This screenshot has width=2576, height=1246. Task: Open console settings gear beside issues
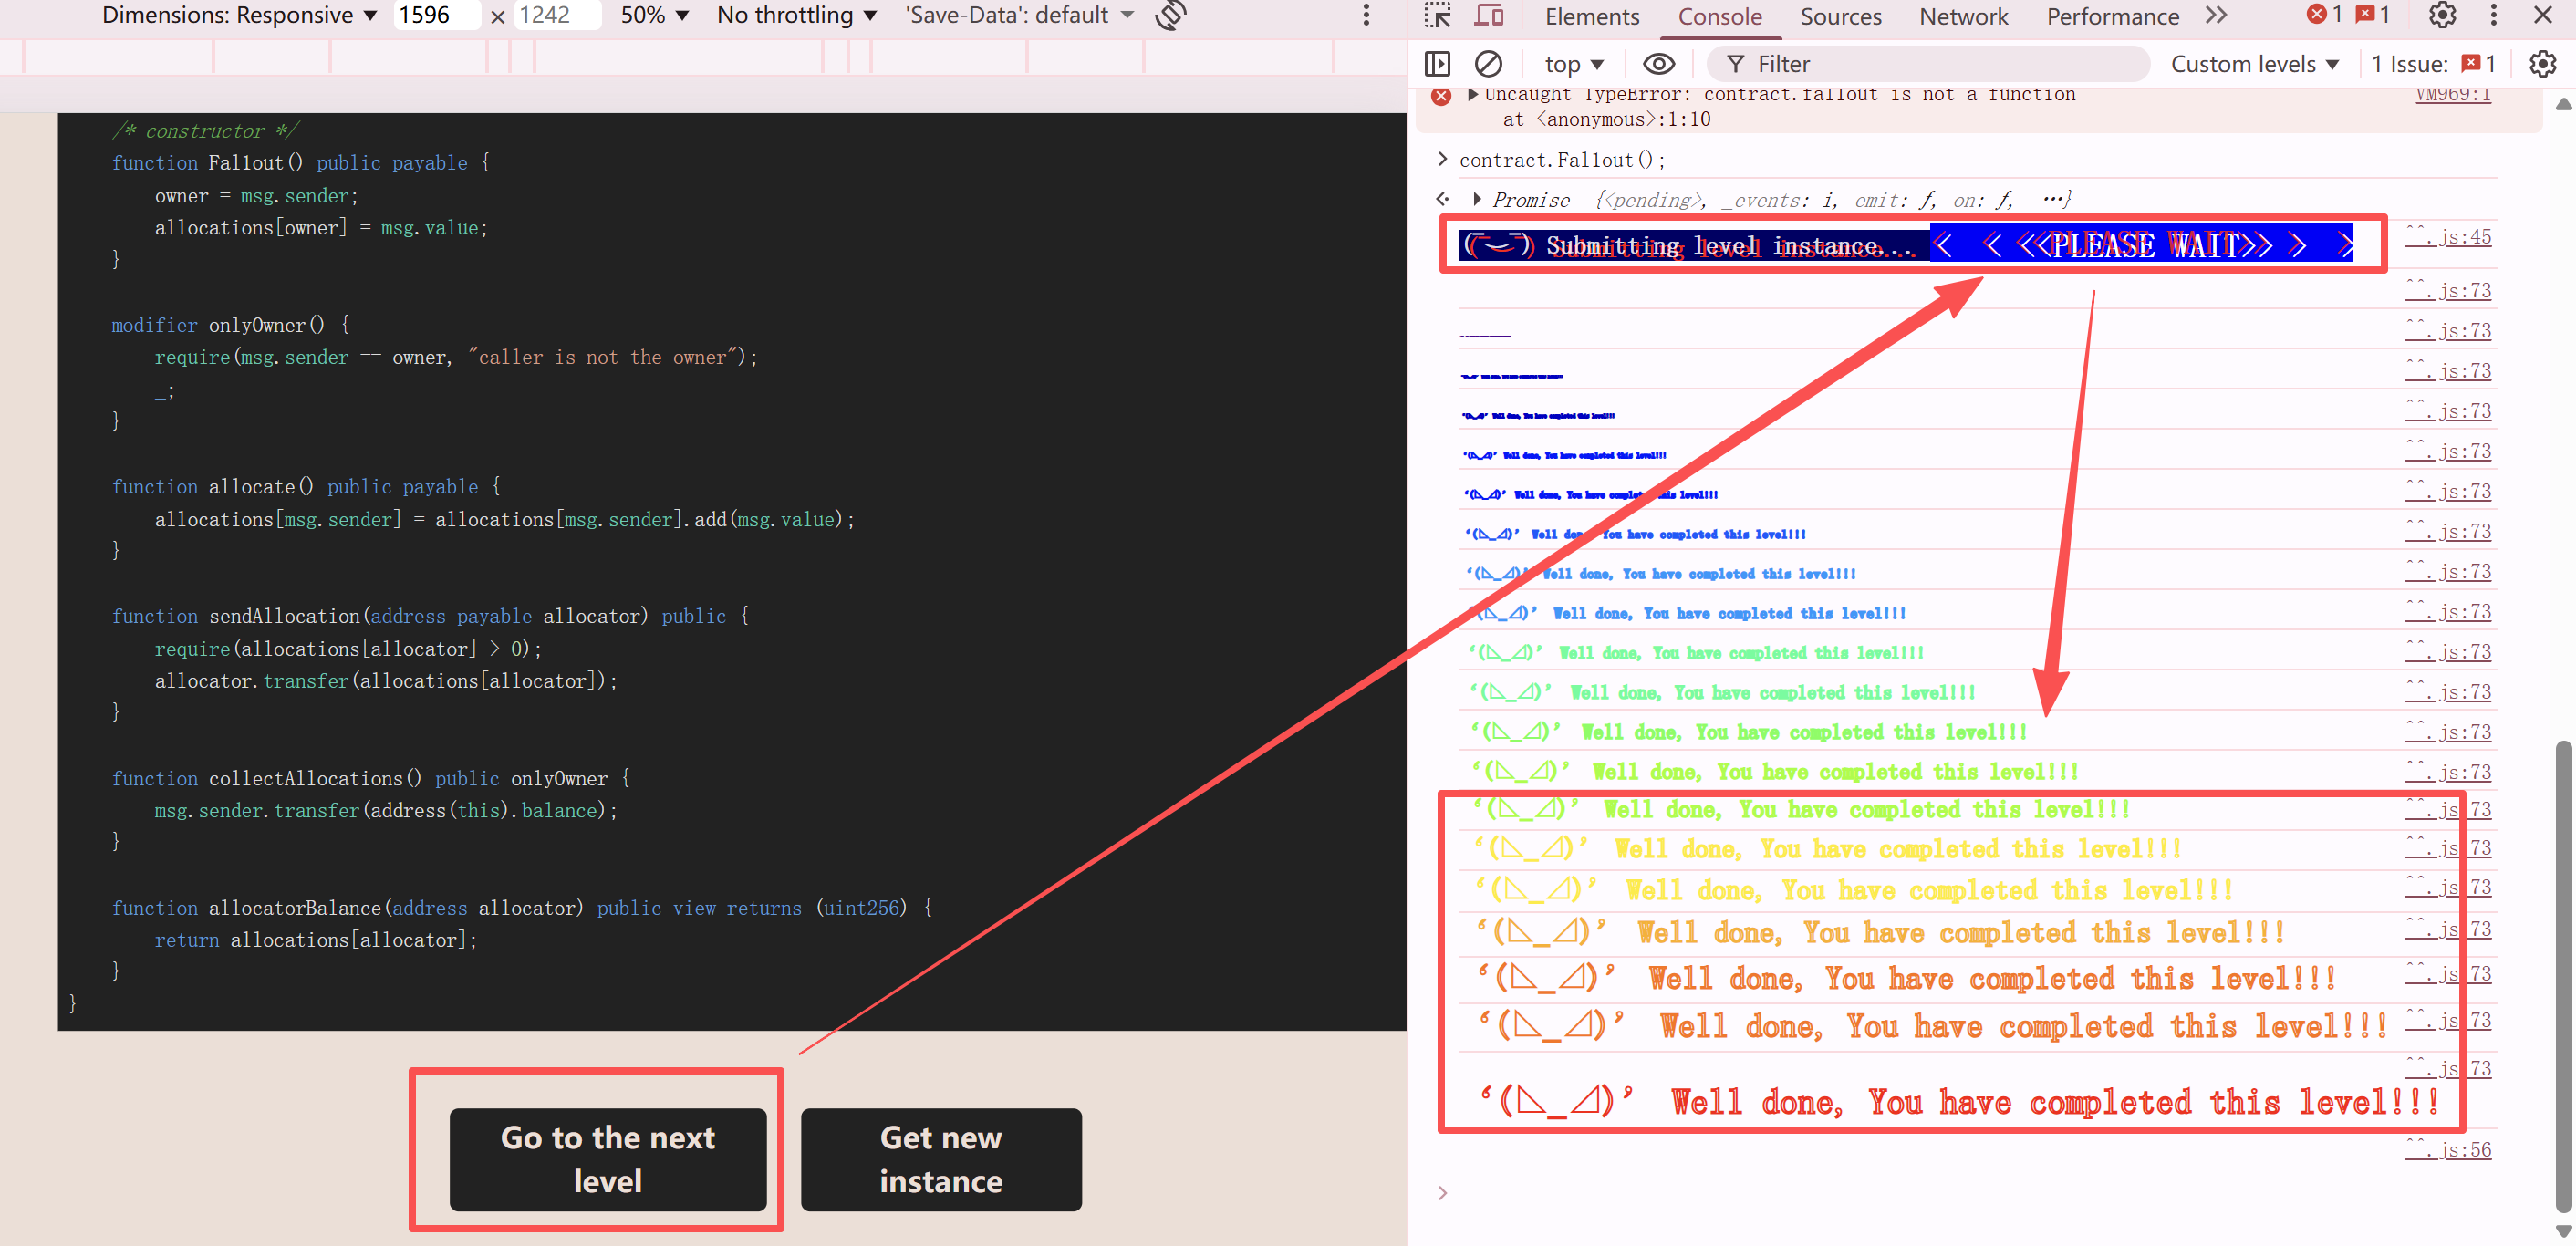pyautogui.click(x=2542, y=64)
